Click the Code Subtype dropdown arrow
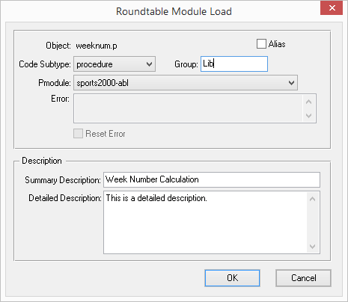 click(149, 64)
